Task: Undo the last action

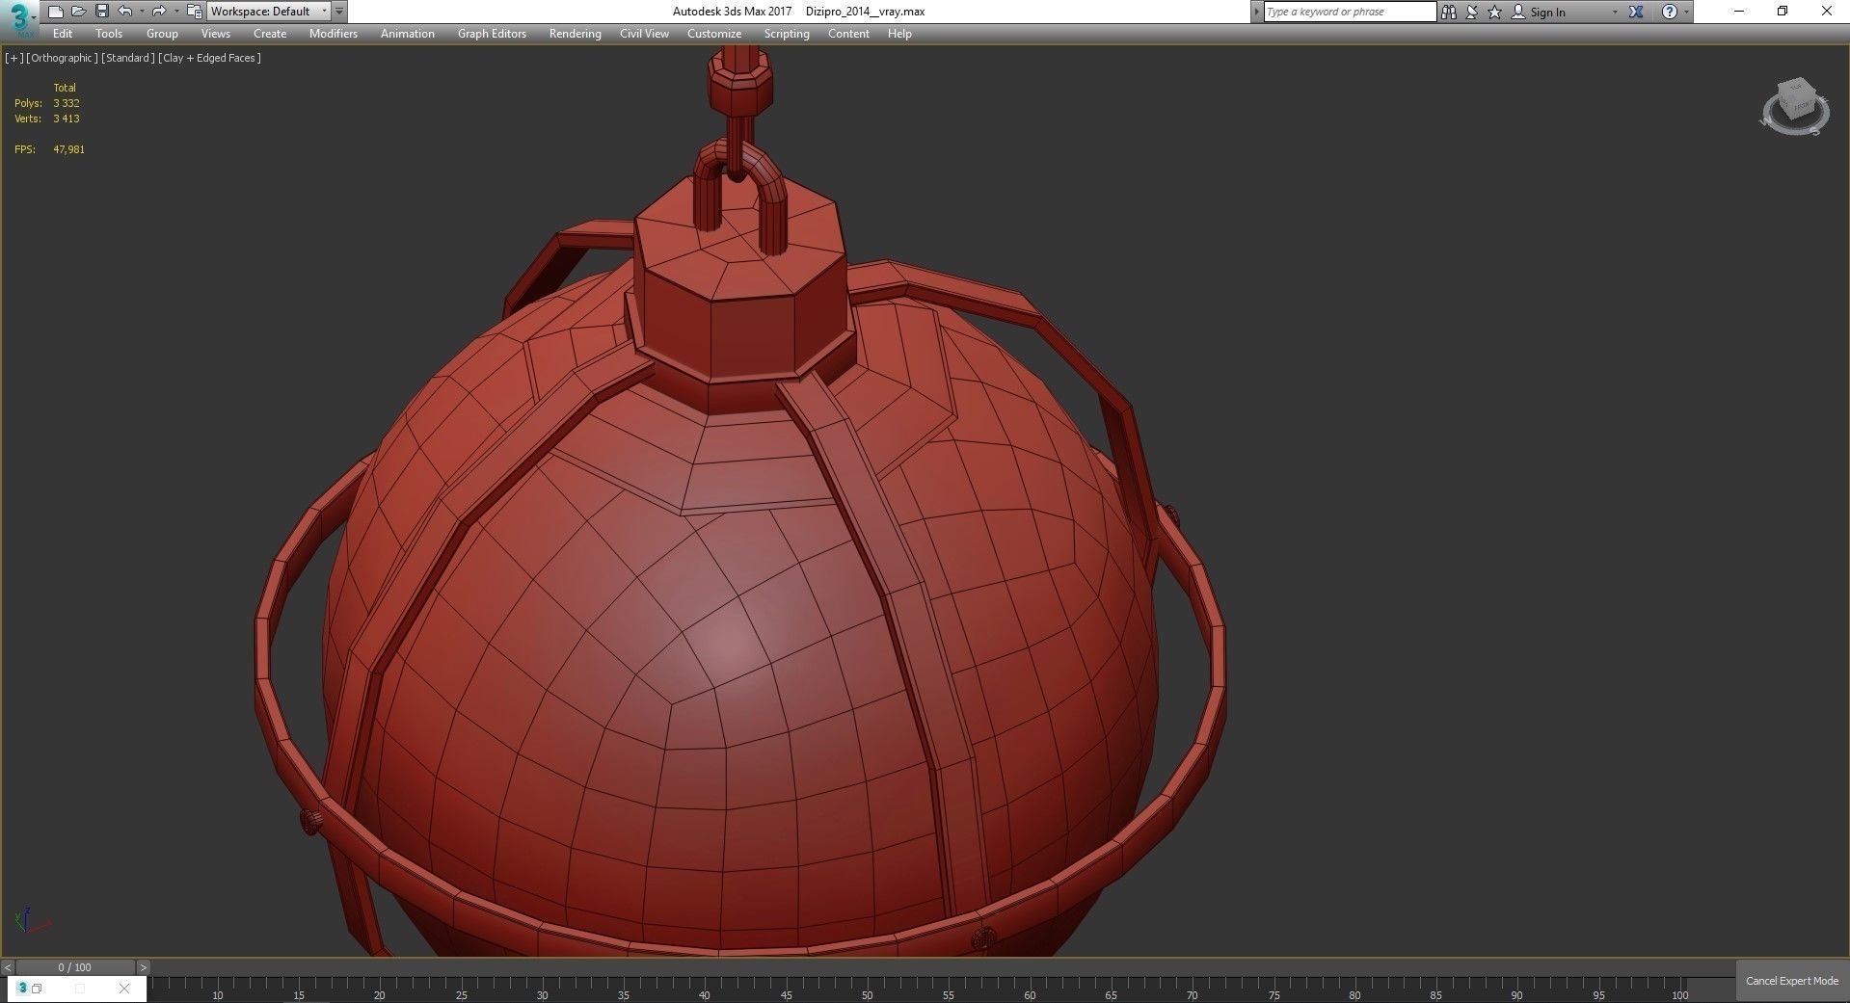Action: [x=124, y=12]
